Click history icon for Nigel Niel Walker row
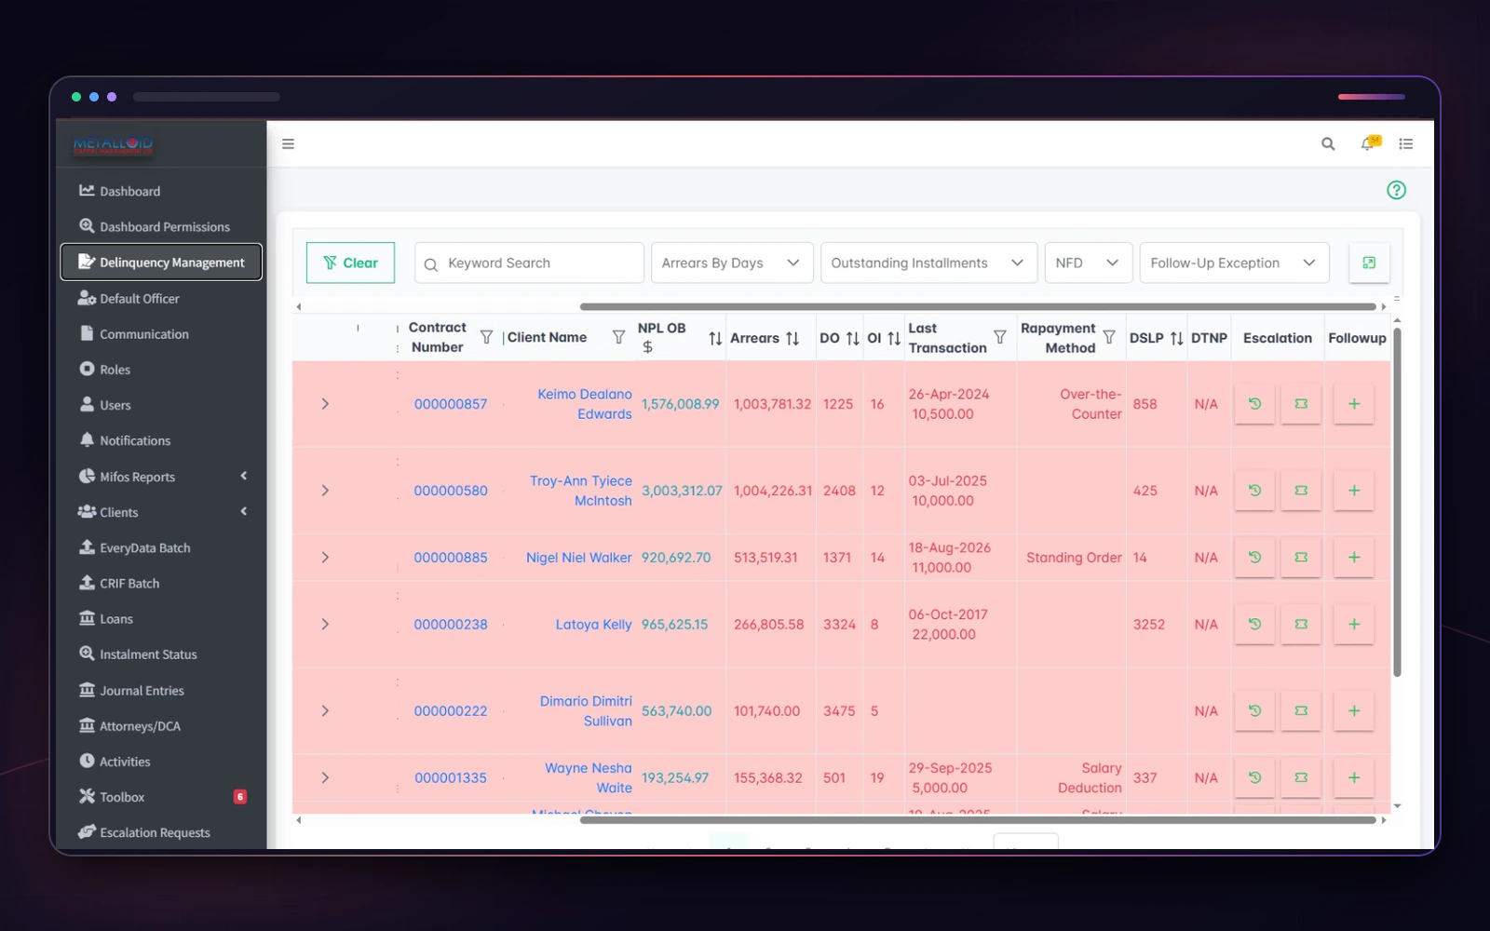Viewport: 1490px width, 931px height. [1254, 558]
